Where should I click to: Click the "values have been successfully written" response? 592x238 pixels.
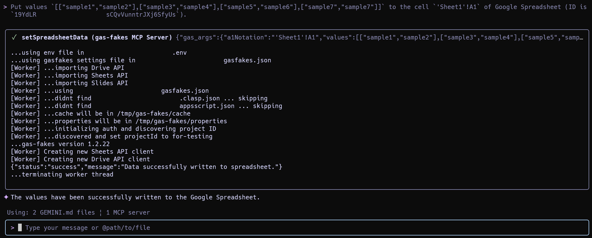pos(135,197)
